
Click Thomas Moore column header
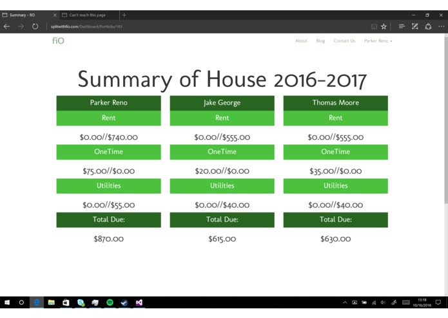click(335, 103)
